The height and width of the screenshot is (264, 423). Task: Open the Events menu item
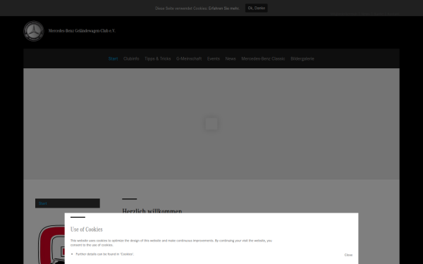click(x=214, y=58)
